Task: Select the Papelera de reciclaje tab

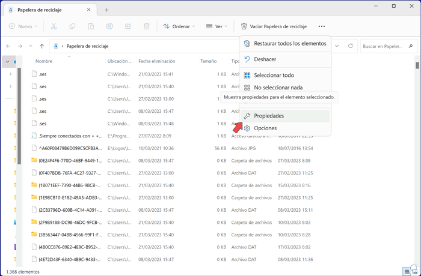Action: tap(51, 10)
